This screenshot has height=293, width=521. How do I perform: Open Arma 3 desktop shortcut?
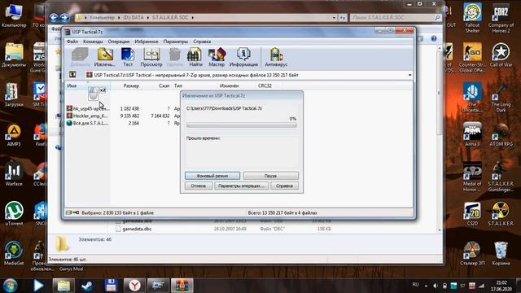click(472, 134)
